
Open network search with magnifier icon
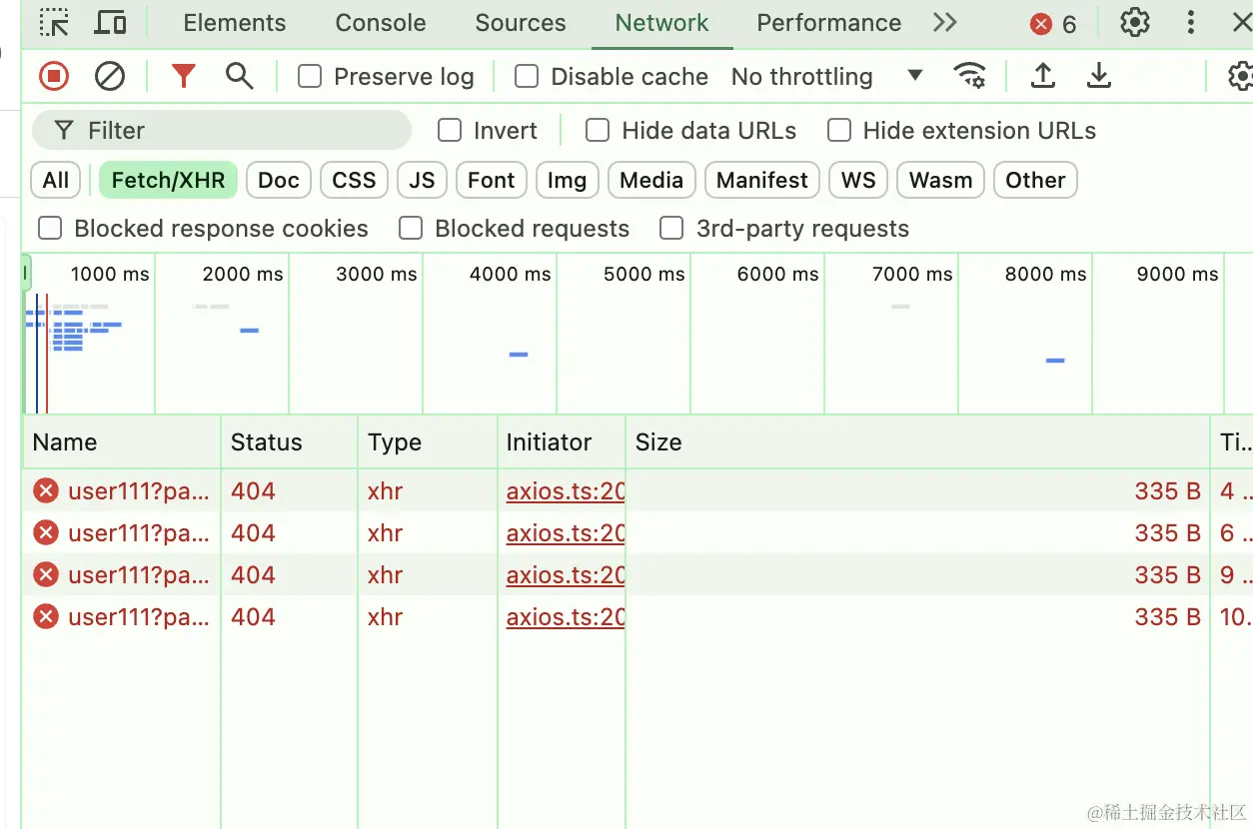click(x=239, y=76)
